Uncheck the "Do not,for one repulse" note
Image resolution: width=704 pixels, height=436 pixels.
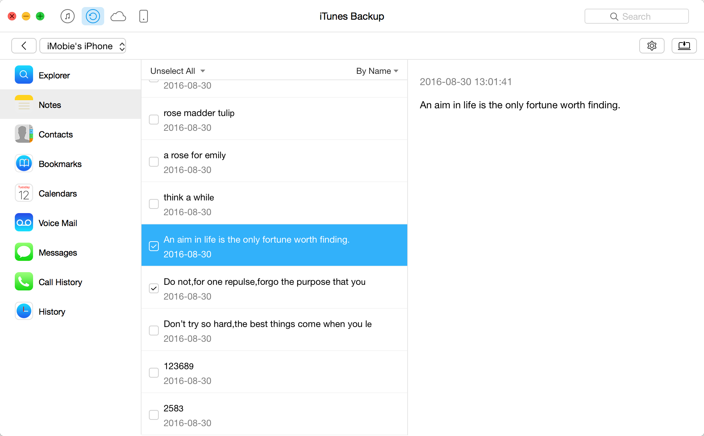point(154,288)
